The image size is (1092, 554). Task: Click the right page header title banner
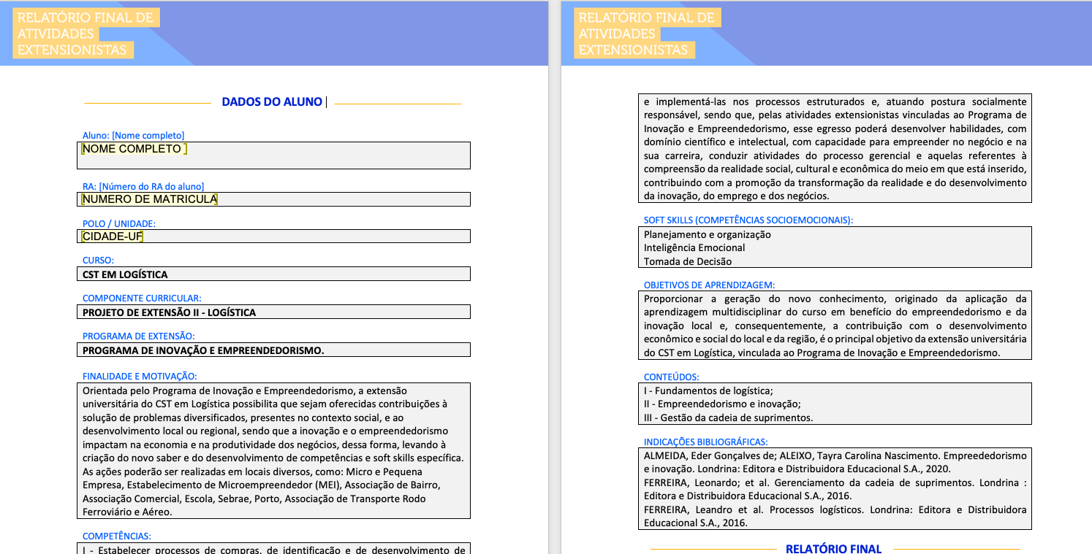pos(647,34)
